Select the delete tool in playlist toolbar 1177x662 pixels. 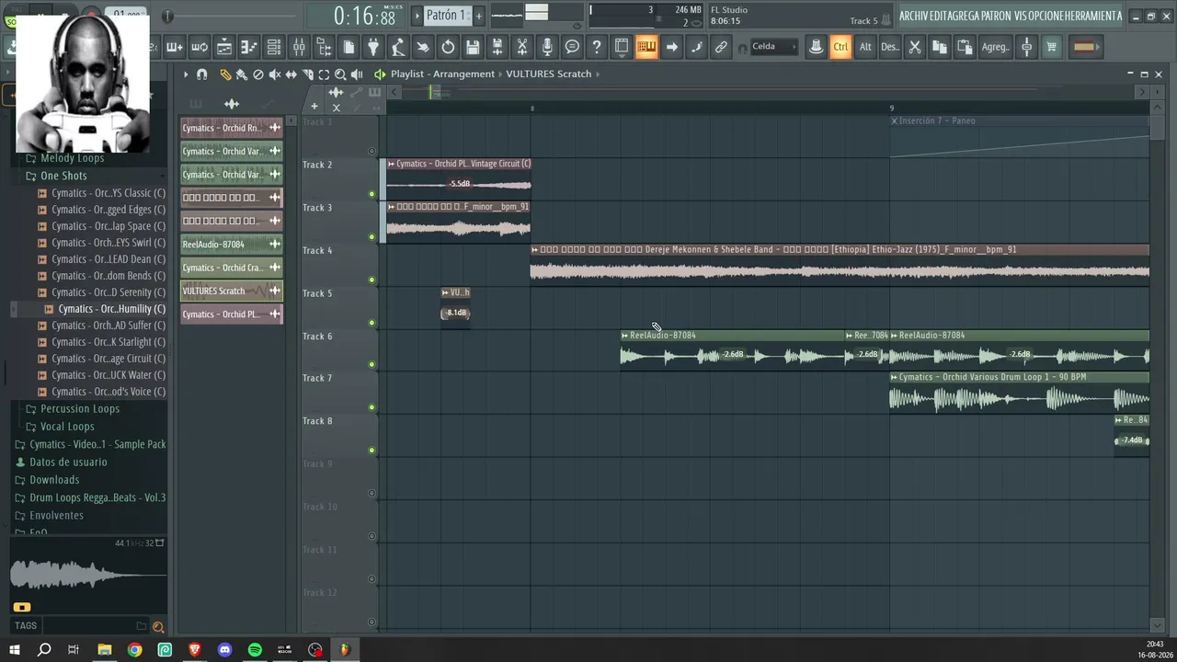coord(258,74)
